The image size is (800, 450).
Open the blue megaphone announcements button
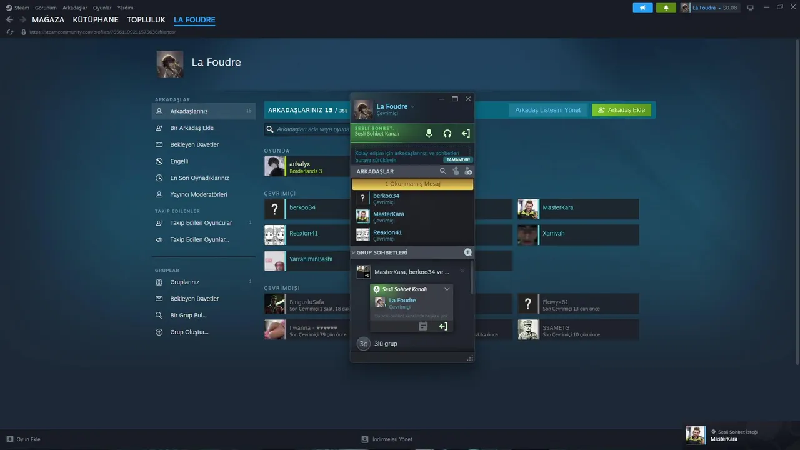[x=642, y=7]
